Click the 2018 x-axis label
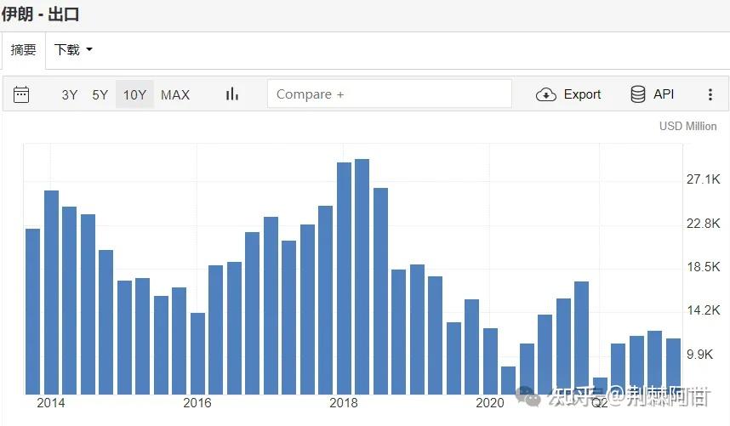Image resolution: width=730 pixels, height=426 pixels. 344,403
